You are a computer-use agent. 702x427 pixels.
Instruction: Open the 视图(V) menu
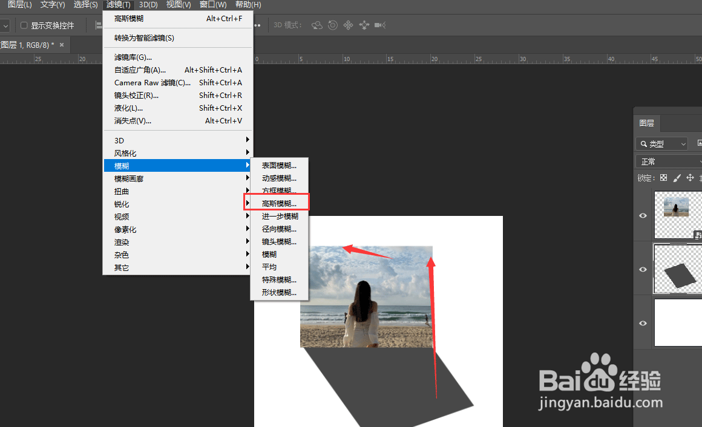(x=179, y=4)
